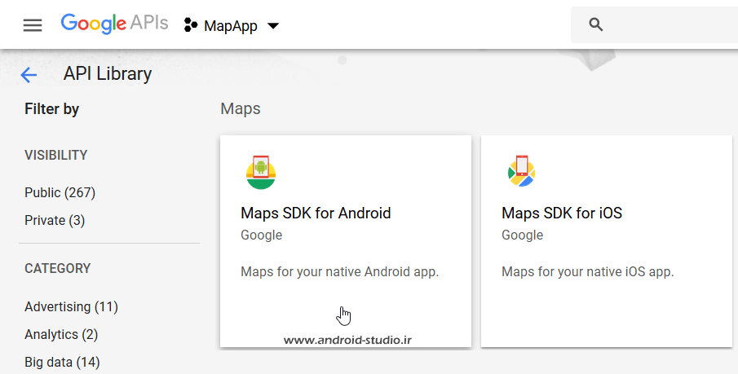Click 'Maps for your native iOS app.' text
The image size is (738, 374).
[588, 272]
